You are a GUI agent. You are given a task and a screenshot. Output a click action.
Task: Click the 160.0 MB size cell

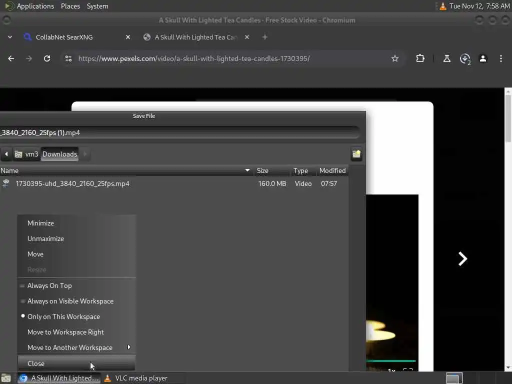click(x=272, y=183)
